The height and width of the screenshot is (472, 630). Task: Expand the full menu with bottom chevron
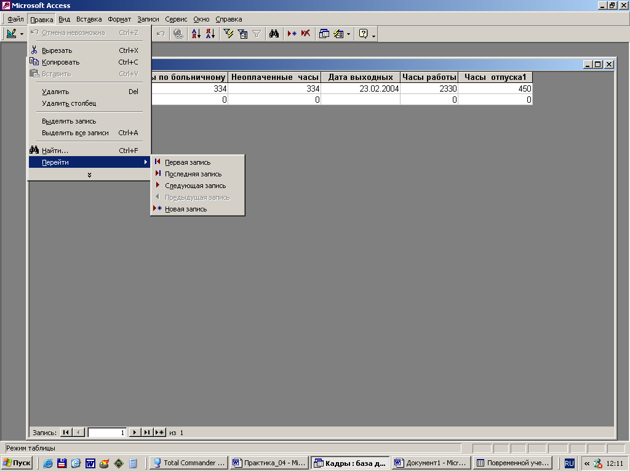(89, 175)
